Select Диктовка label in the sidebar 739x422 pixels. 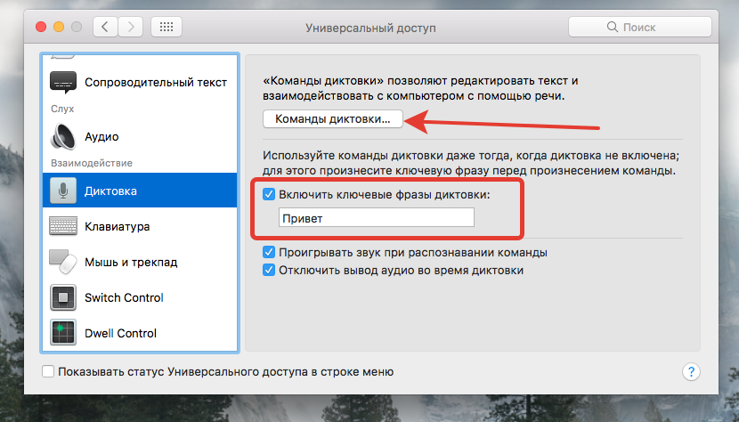110,191
